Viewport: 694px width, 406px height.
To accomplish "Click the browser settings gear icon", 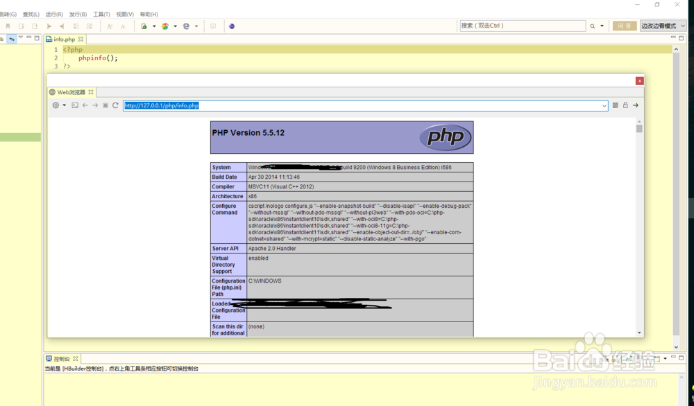I will (x=56, y=105).
